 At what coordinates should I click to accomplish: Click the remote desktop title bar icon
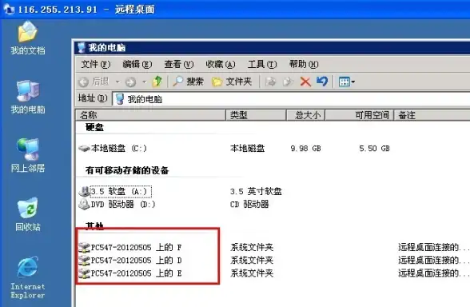pyautogui.click(x=8, y=10)
